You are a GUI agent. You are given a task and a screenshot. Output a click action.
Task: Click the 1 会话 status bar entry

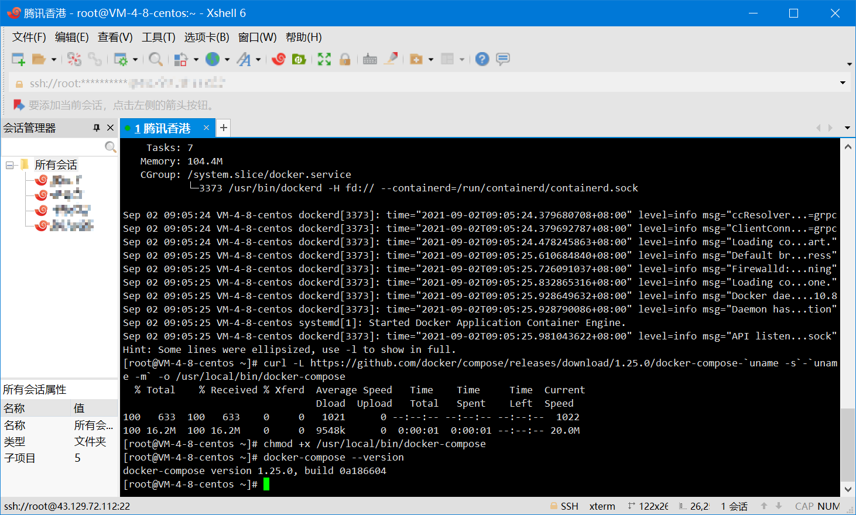pyautogui.click(x=734, y=506)
